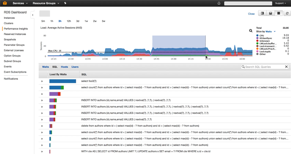Open the notifications bell
The height and width of the screenshot is (154, 291).
[219, 3]
